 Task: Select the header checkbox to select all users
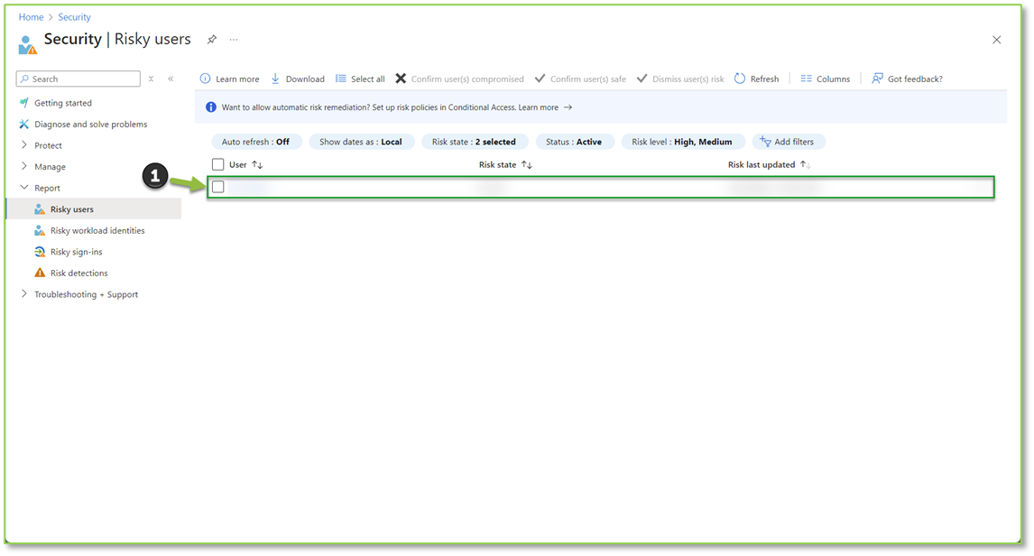click(217, 164)
